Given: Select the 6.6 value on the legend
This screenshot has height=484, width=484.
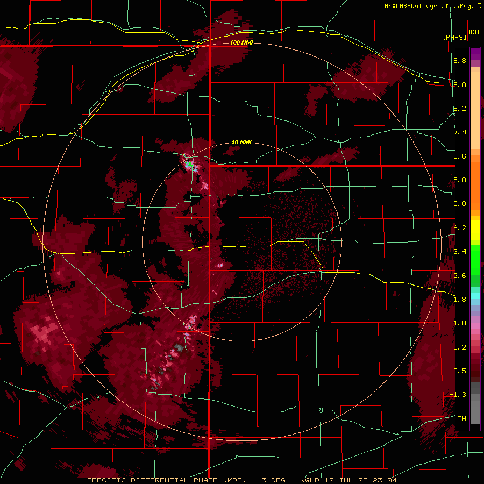Looking at the screenshot, I should pyautogui.click(x=460, y=156).
